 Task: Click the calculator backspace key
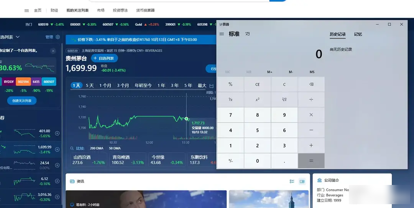311,84
